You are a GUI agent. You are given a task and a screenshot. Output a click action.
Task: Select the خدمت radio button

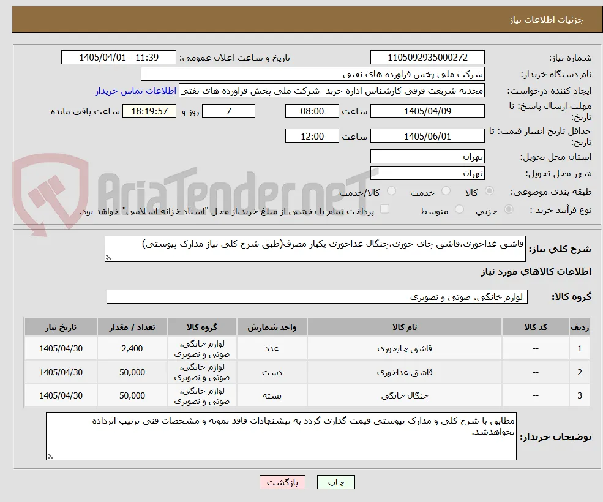click(x=446, y=191)
